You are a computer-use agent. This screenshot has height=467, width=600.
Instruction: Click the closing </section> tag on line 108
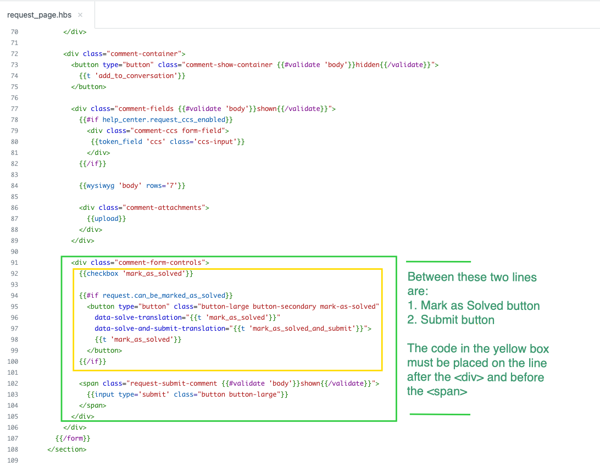pyautogui.click(x=66, y=449)
